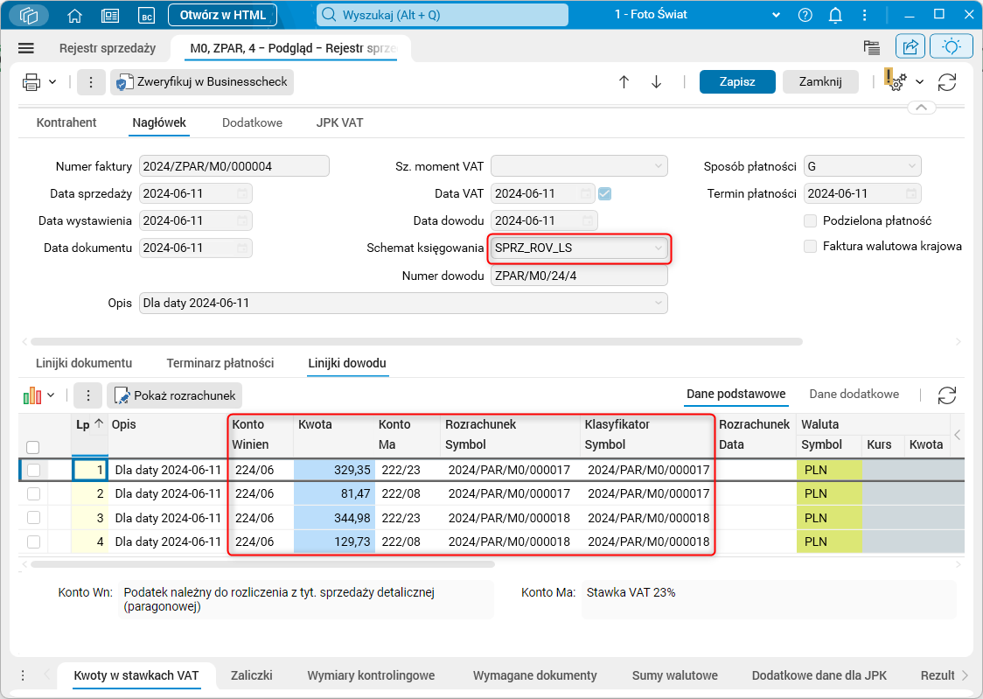Viewport: 983px width, 699px height.
Task: Refresh the lines table with refresh icon
Action: (x=946, y=395)
